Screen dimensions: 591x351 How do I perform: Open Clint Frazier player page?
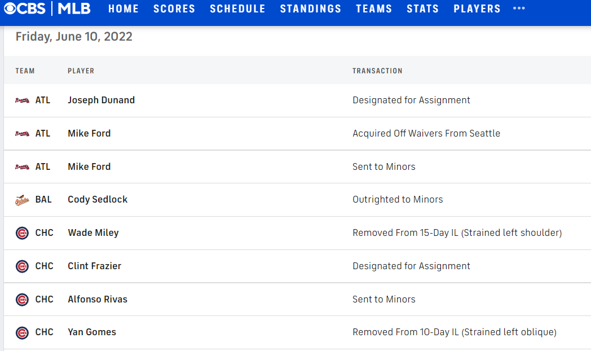point(95,266)
